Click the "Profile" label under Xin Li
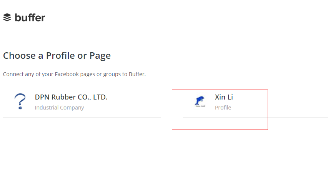Screen dimensions: 328x181 tap(223, 108)
